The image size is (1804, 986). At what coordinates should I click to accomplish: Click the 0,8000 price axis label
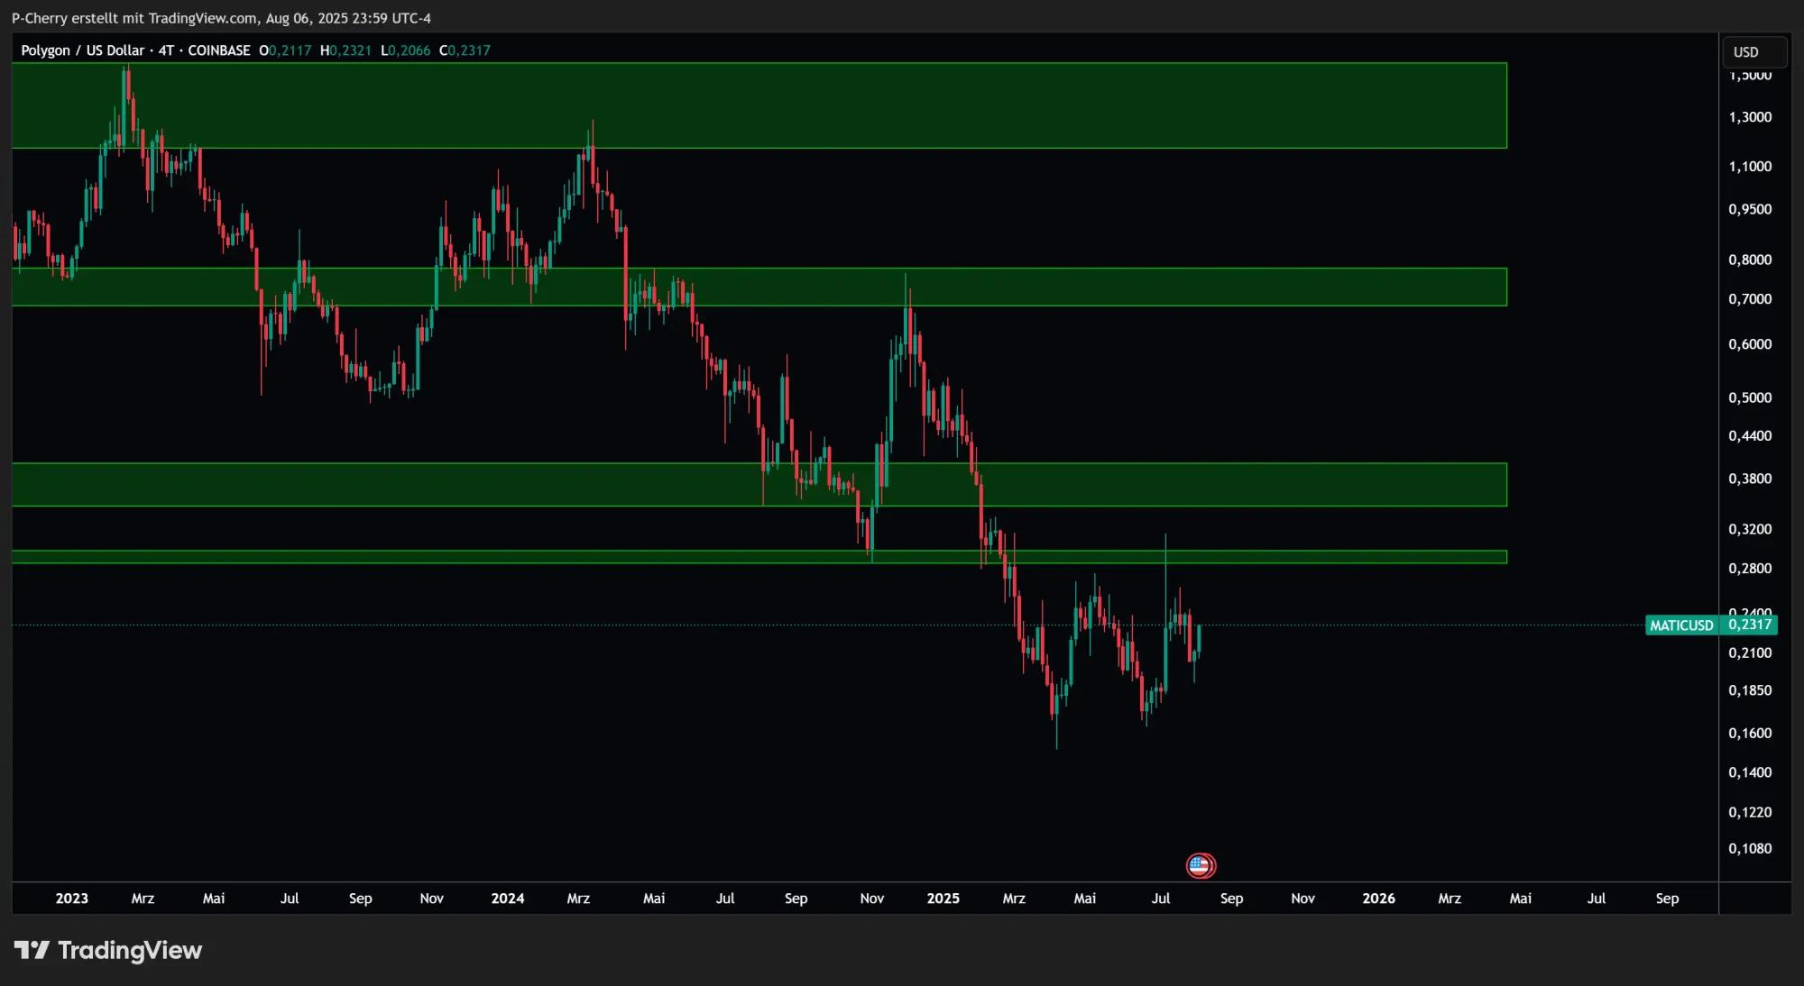pos(1750,260)
